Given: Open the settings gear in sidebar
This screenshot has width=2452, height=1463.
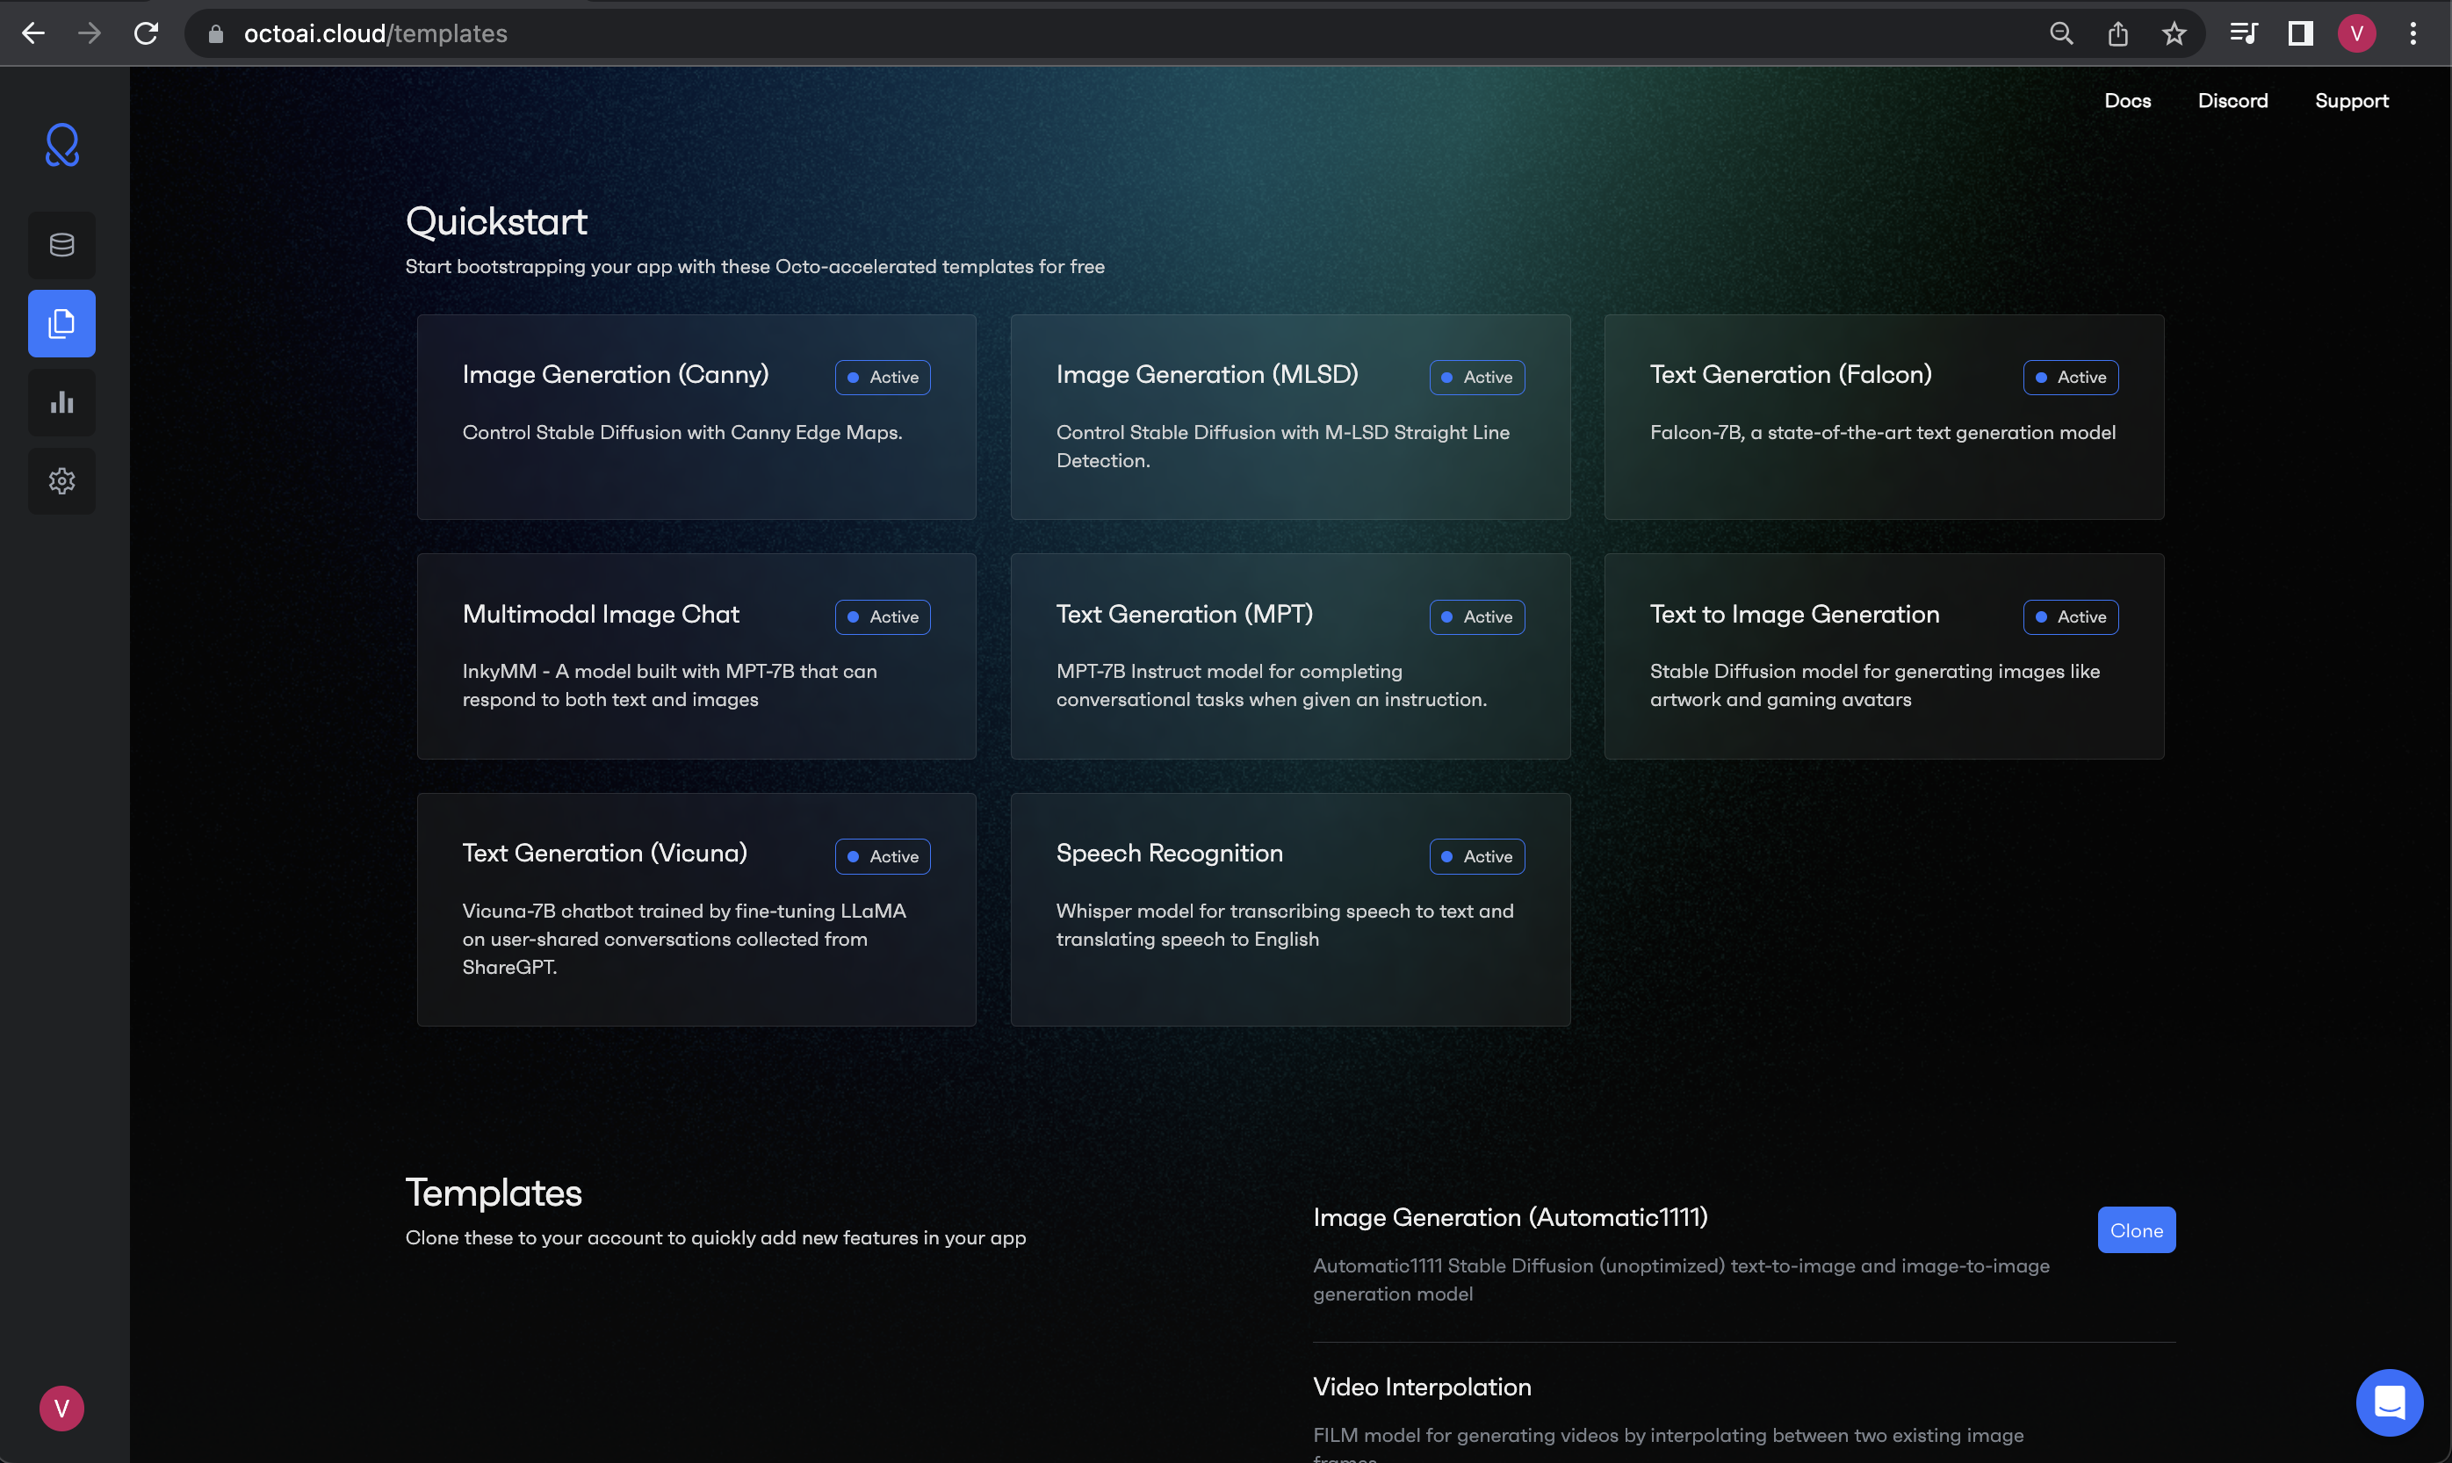Looking at the screenshot, I should [62, 481].
